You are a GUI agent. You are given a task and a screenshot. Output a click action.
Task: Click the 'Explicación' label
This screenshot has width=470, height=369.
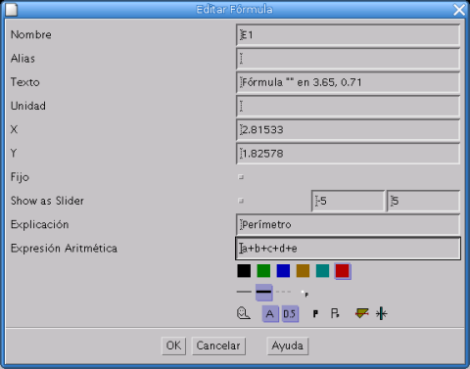[40, 224]
